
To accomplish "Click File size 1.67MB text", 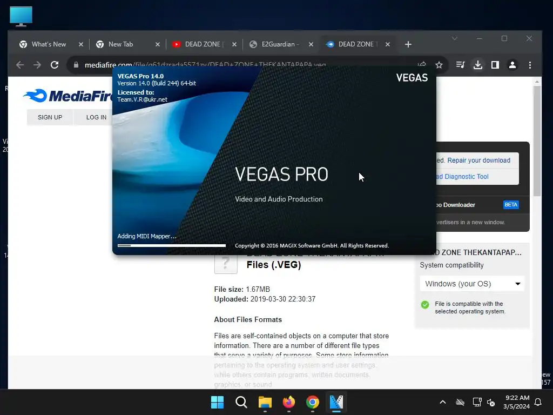I will coord(242,290).
